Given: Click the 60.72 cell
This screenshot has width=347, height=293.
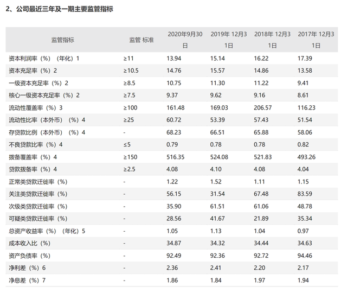Looking at the screenshot, I should click(x=173, y=120).
